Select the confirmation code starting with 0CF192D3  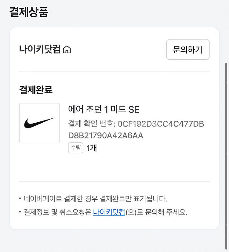point(161,124)
